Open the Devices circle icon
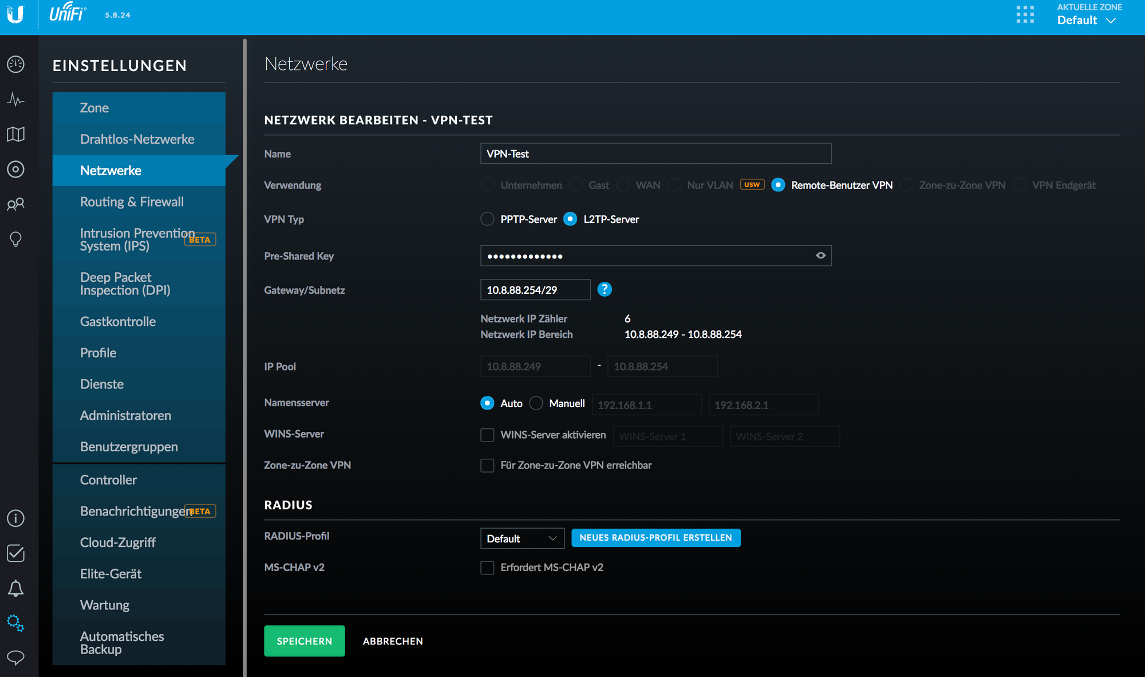Image resolution: width=1145 pixels, height=677 pixels. click(15, 170)
